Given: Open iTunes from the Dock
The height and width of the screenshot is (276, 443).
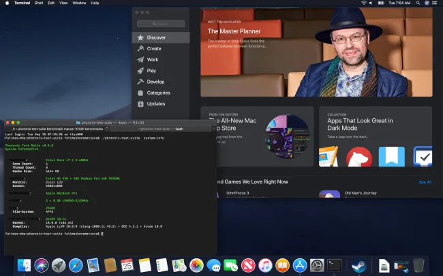Looking at the screenshot, I should (265, 265).
